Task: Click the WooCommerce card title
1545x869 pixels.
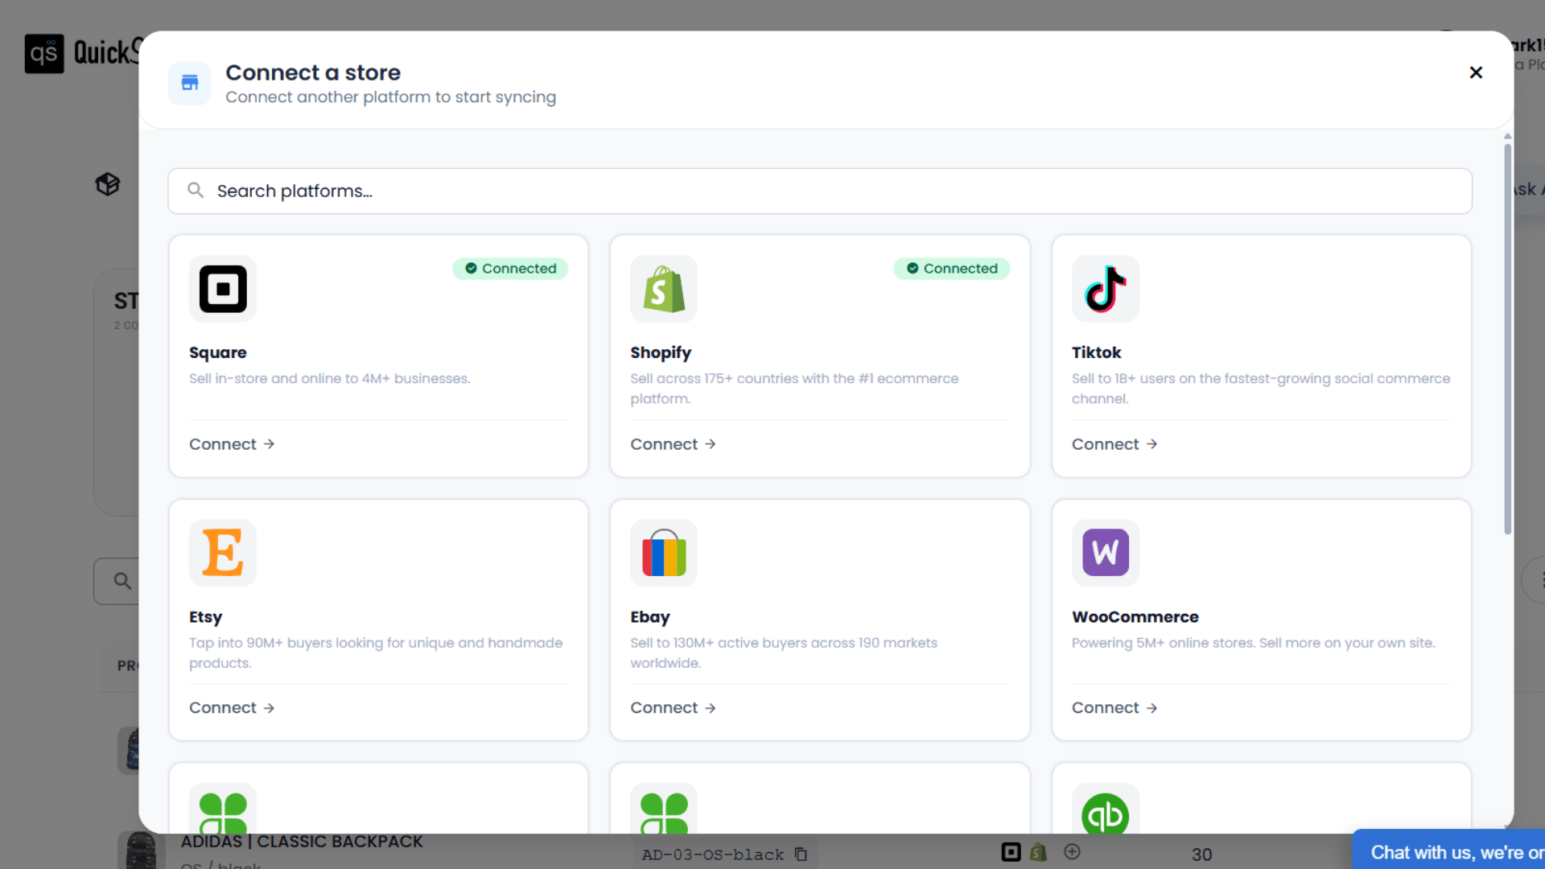Action: click(x=1135, y=617)
